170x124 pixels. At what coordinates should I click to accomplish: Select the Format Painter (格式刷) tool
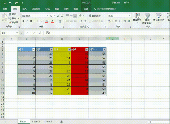14,22
